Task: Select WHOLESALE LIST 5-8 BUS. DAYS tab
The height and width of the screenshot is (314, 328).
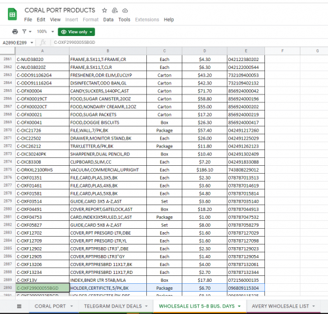Action: [197, 306]
